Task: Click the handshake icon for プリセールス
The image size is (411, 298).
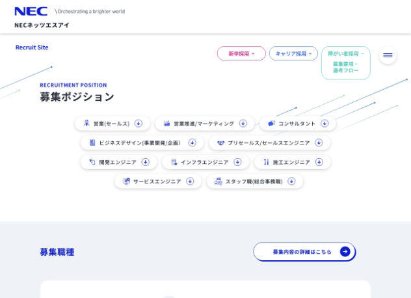Action: point(220,142)
